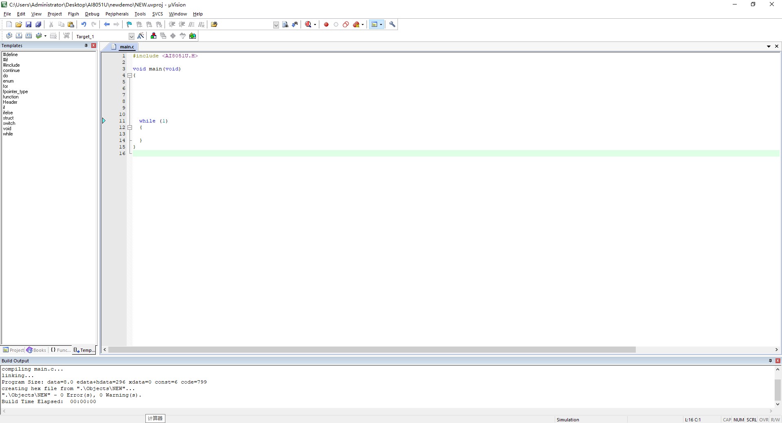Open Configuration with the wrench icon

392,24
